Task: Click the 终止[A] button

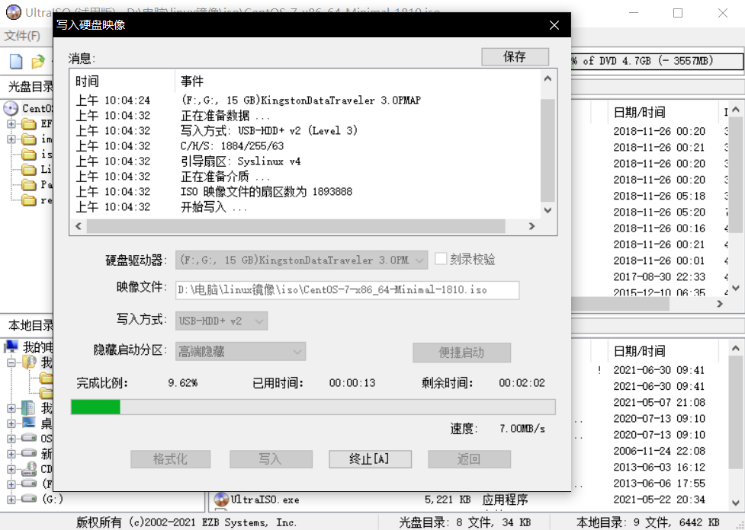Action: click(x=370, y=459)
